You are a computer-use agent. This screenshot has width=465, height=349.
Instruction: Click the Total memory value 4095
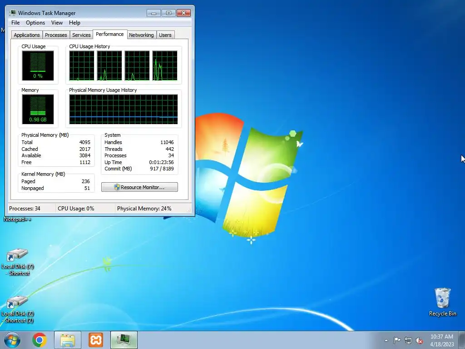(x=84, y=142)
